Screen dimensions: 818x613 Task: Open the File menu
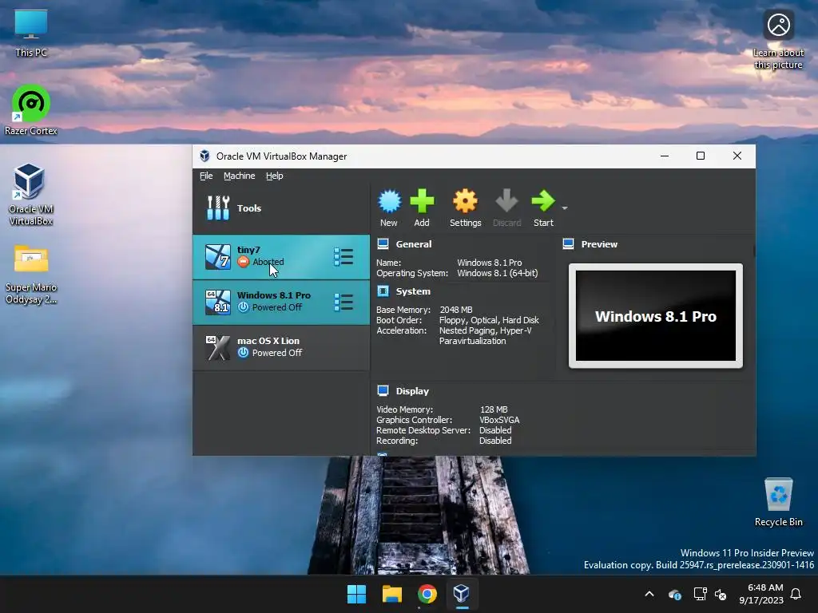click(206, 176)
